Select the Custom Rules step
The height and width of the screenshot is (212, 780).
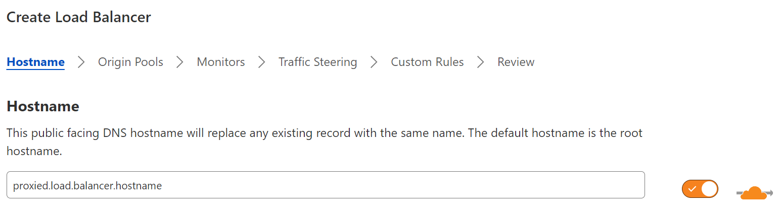(427, 62)
